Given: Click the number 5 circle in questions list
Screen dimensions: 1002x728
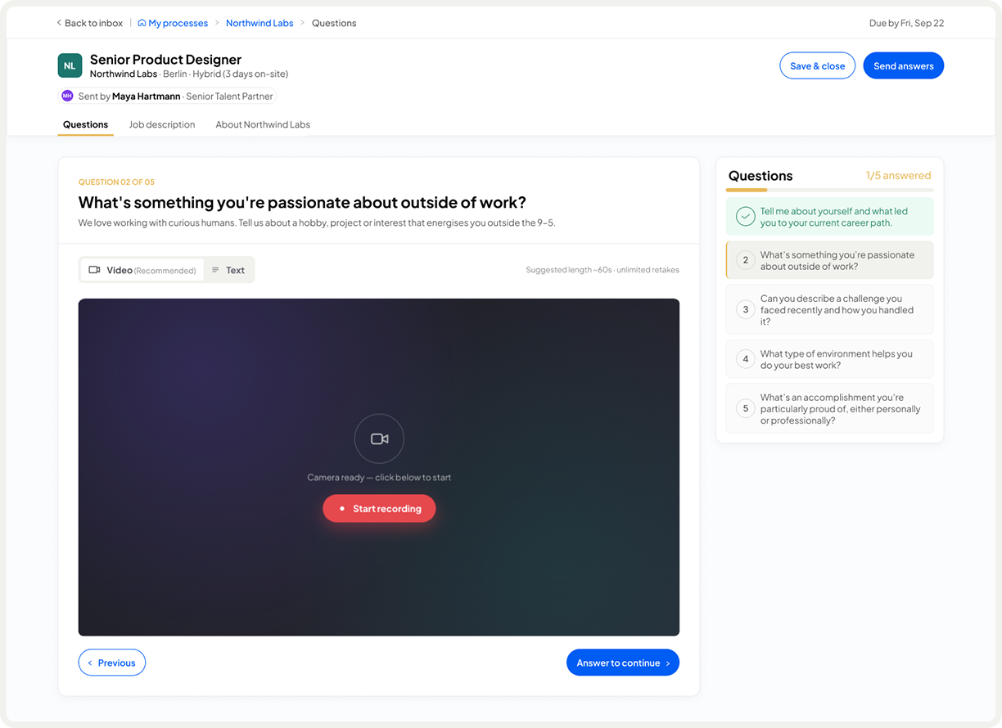Looking at the screenshot, I should click(x=745, y=408).
